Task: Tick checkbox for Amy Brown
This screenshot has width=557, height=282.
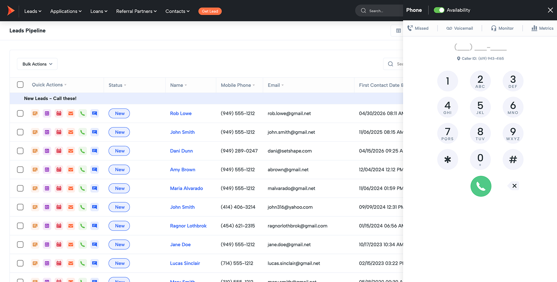Action: [20, 169]
